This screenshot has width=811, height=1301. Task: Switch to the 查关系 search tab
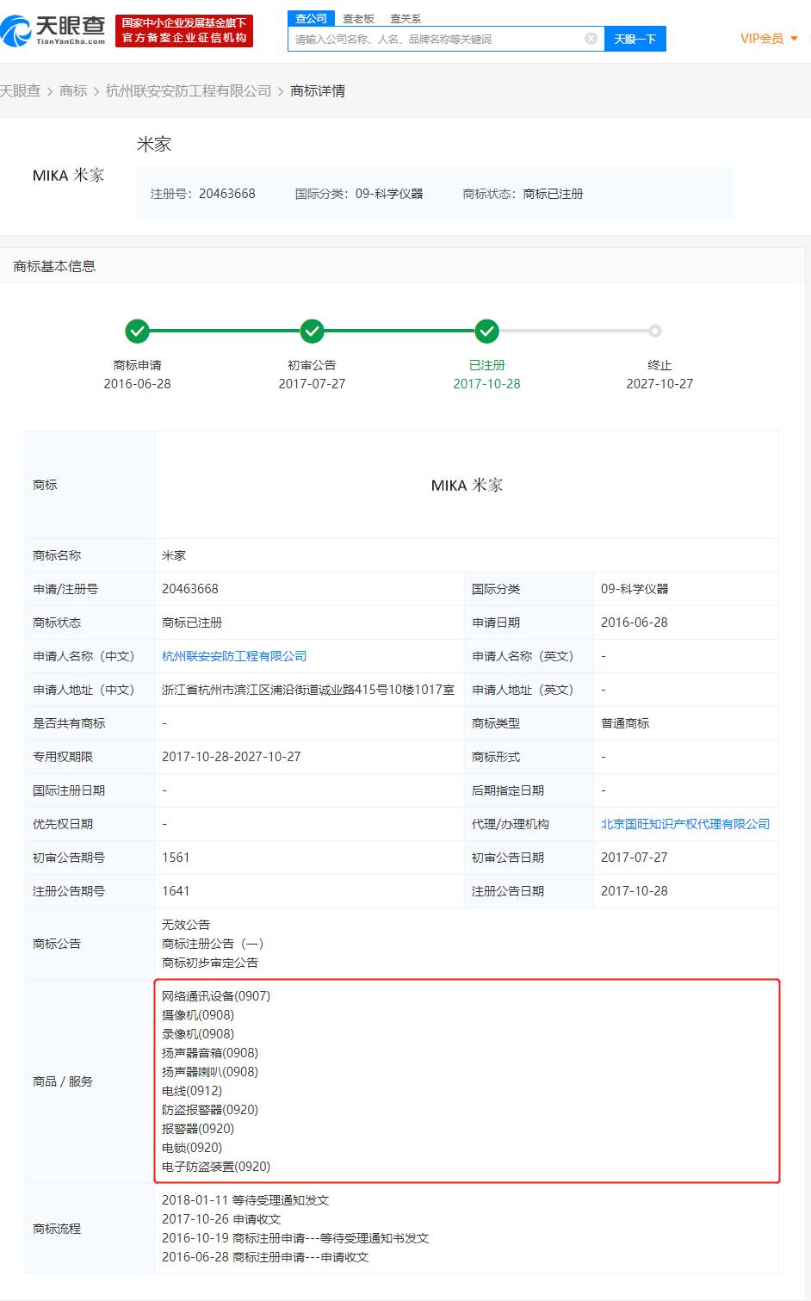pyautogui.click(x=405, y=18)
